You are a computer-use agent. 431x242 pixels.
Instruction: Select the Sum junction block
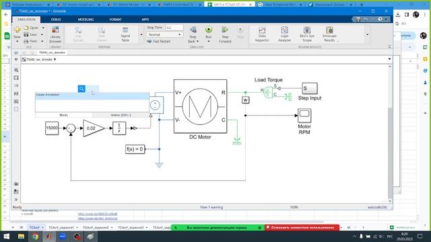[x=71, y=128]
